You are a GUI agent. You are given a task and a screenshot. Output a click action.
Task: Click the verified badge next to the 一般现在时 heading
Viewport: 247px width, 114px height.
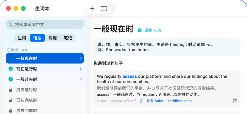(140, 30)
